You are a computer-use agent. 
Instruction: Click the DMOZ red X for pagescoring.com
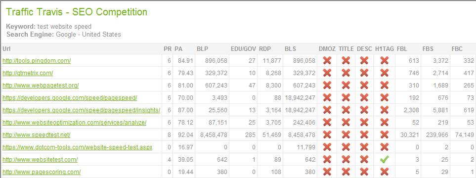[327, 172]
